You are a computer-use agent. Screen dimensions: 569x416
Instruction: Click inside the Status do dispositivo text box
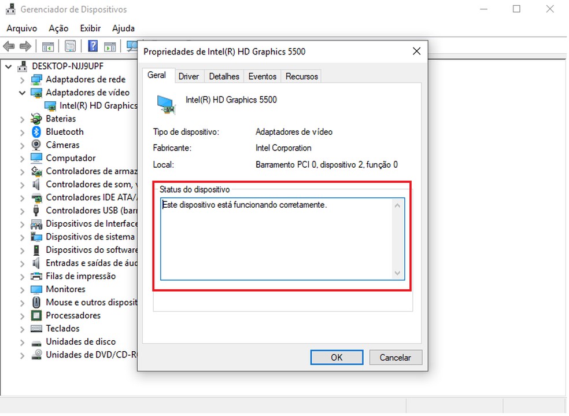click(x=282, y=239)
